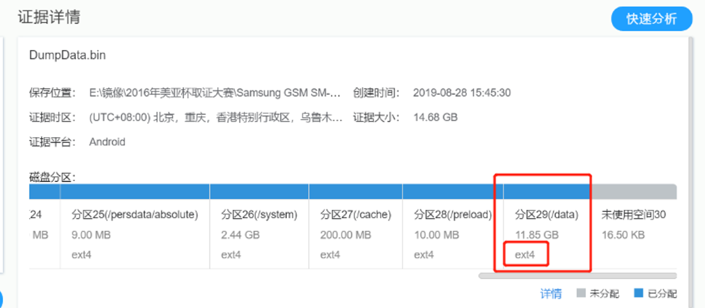This screenshot has width=705, height=308.
Task: Click ext4 under 分区29(/data)
Action: (525, 255)
